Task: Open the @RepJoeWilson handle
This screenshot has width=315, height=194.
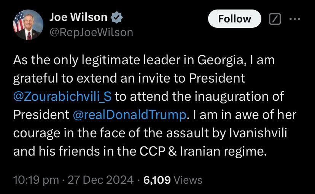Action: pos(91,32)
